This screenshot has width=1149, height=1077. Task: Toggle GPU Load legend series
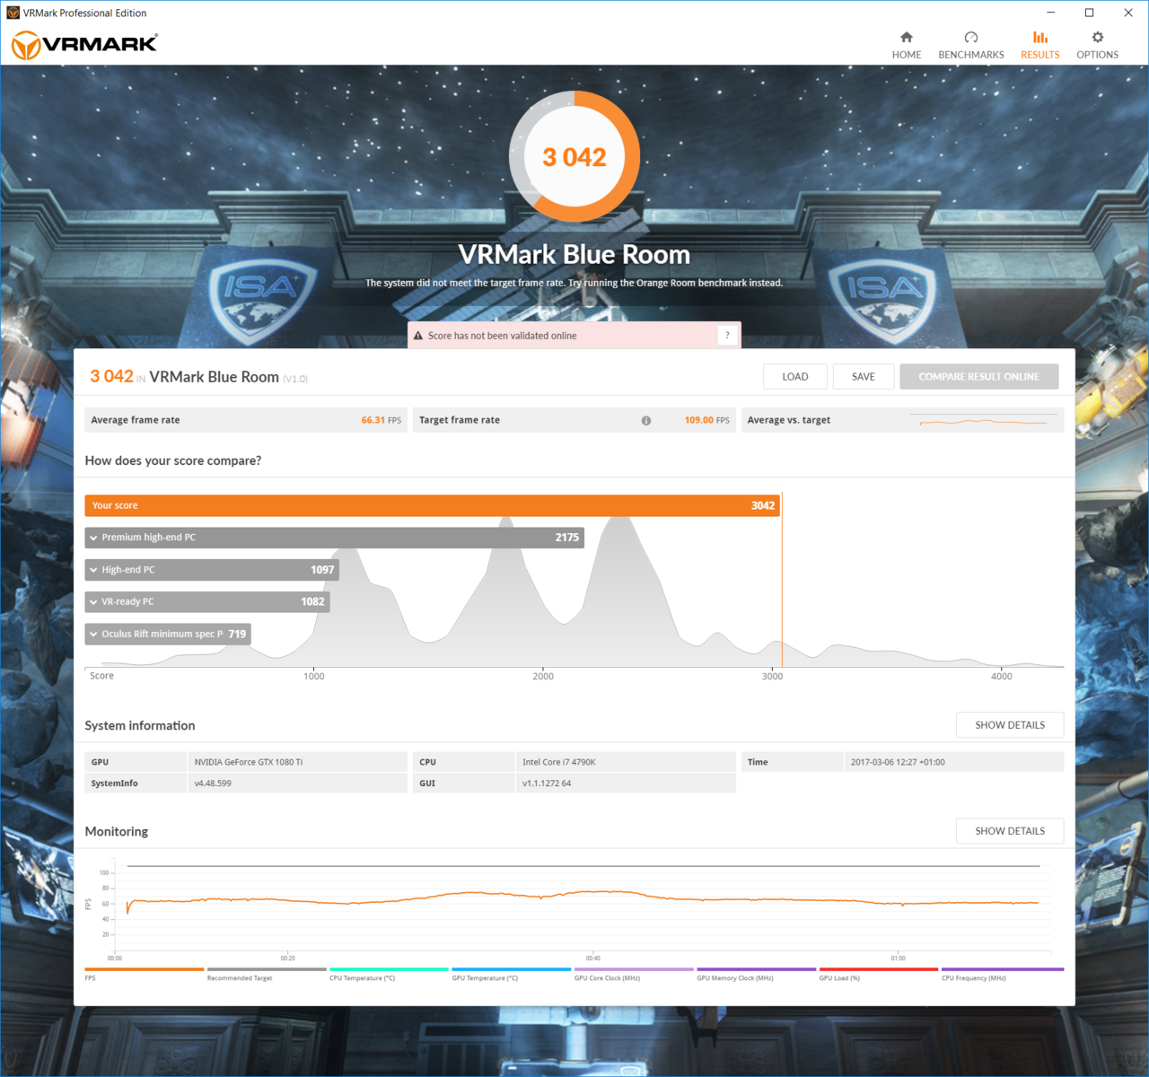click(879, 975)
